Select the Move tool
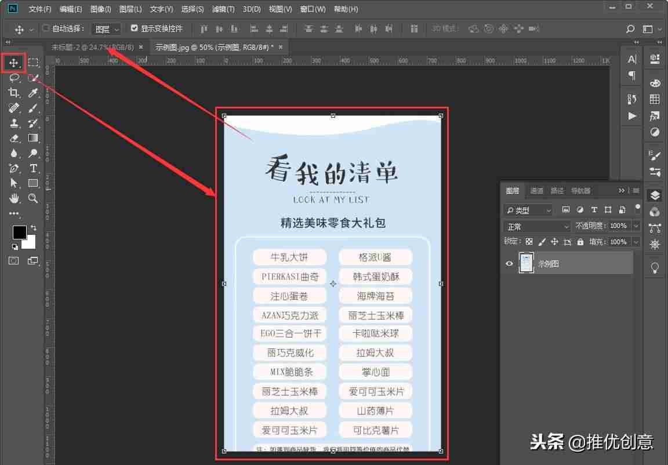Viewport: 668px width, 465px height. click(x=14, y=63)
